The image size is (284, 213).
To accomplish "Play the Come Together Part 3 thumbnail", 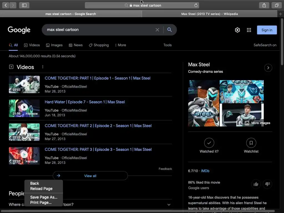I will pyautogui.click(x=24, y=156).
